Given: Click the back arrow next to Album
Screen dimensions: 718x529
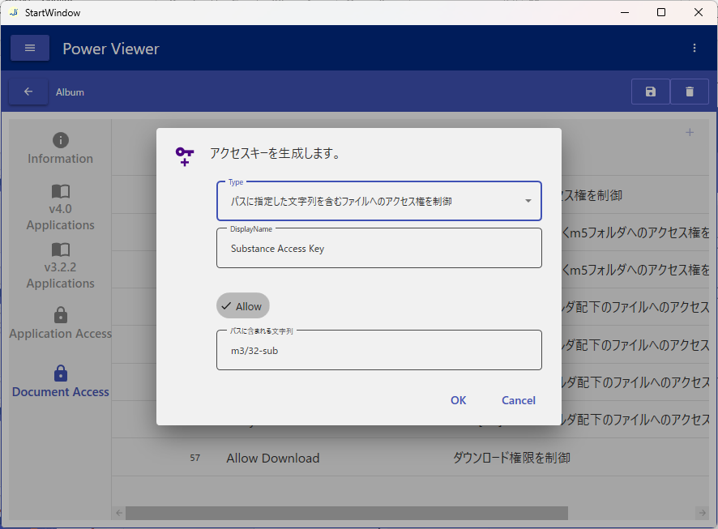Looking at the screenshot, I should pyautogui.click(x=28, y=92).
